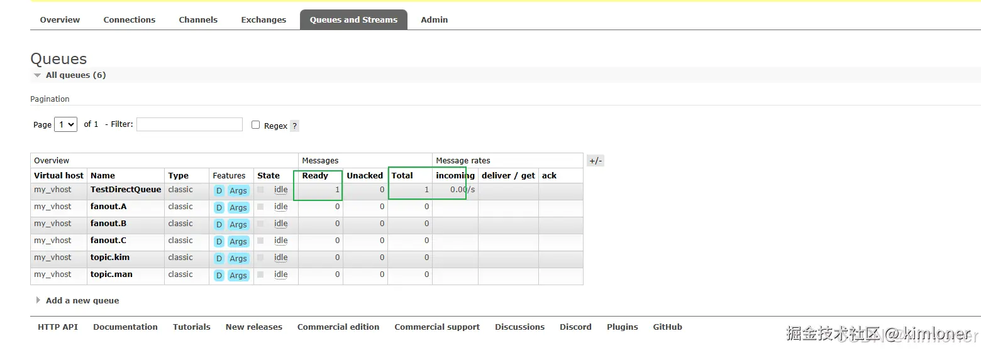Sort queues by the Name column header

pyautogui.click(x=103, y=175)
